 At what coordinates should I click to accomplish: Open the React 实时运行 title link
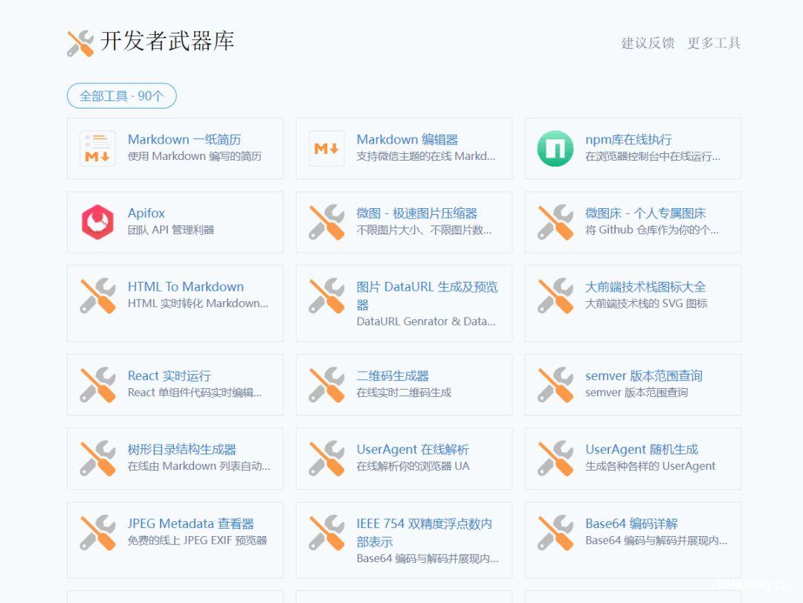[169, 375]
